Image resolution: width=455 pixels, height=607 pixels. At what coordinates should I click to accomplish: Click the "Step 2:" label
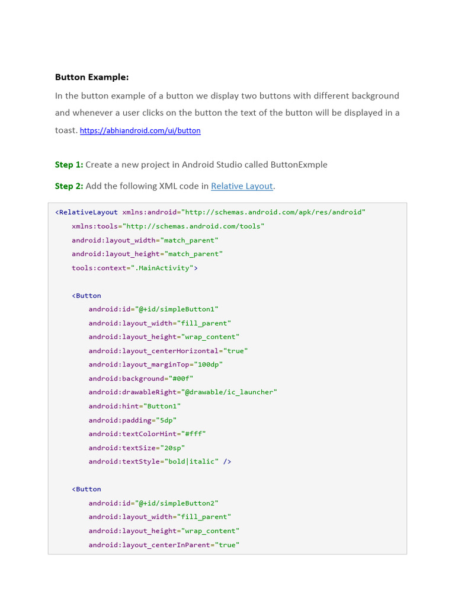pyautogui.click(x=69, y=186)
